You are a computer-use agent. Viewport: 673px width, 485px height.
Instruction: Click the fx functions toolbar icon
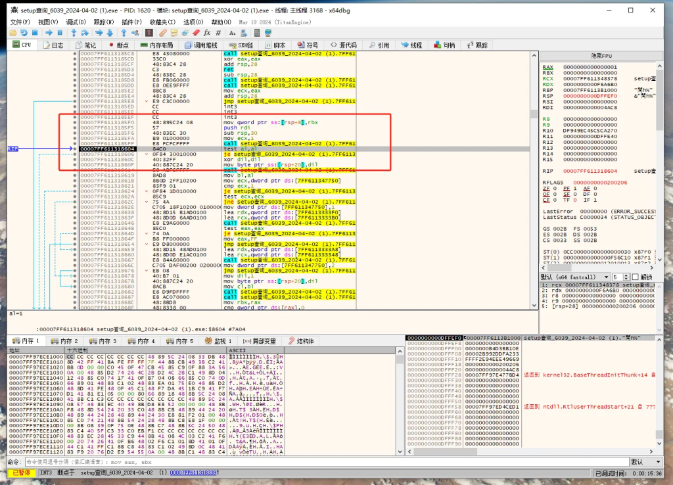[x=207, y=32]
